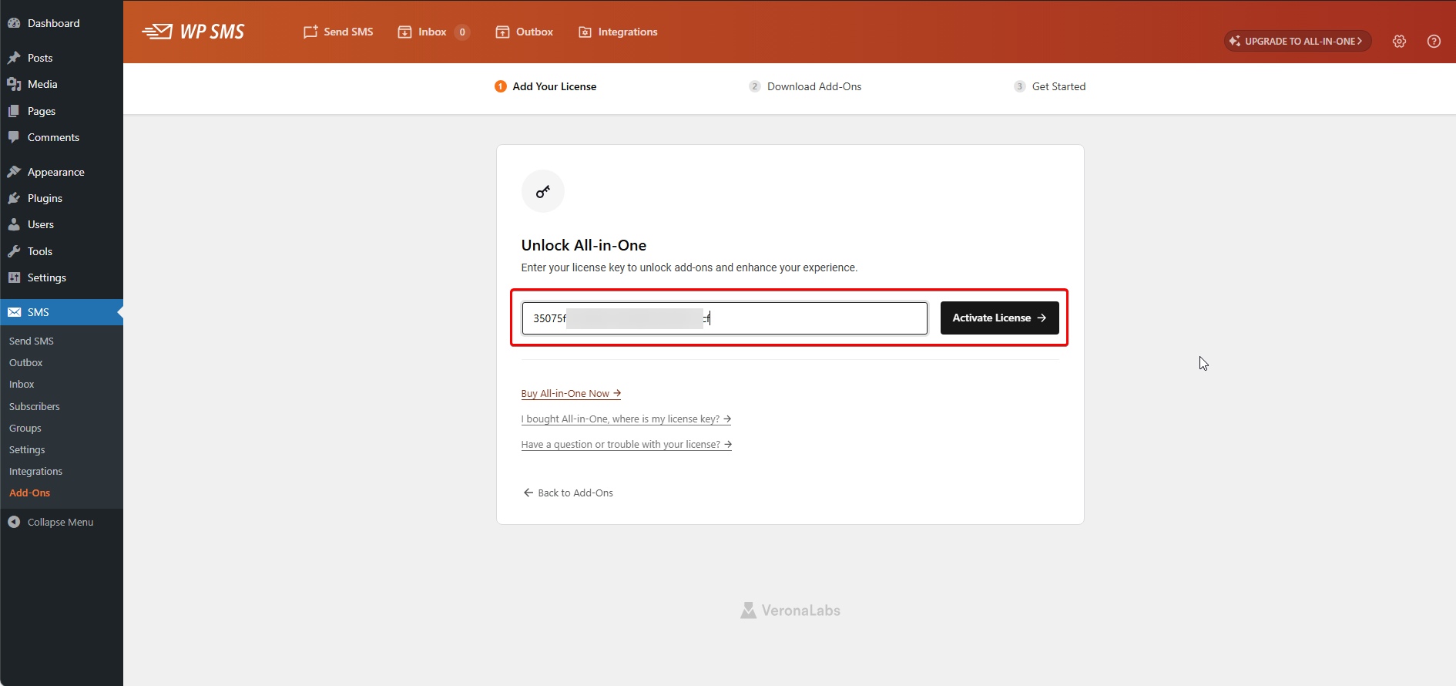This screenshot has height=686, width=1456.
Task: Open Integrations in the SMS submenu
Action: 36,471
